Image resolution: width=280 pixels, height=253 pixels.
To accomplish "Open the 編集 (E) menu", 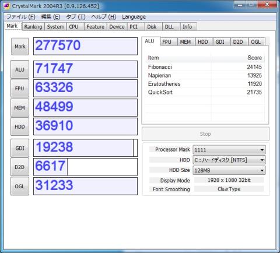I will pyautogui.click(x=51, y=17).
